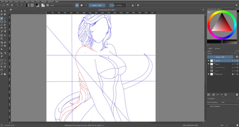Select the Zoom magnifier tool
Image resolution: width=239 pixels, height=127 pixels.
pos(2,74)
